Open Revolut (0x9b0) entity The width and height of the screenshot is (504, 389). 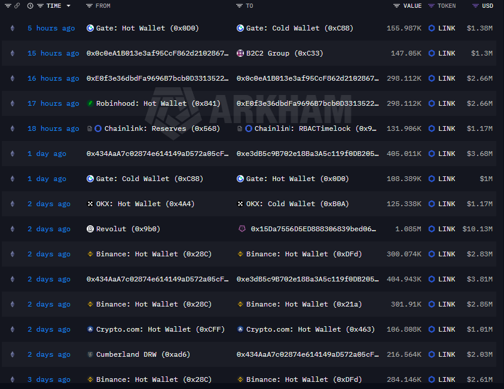pyautogui.click(x=129, y=229)
